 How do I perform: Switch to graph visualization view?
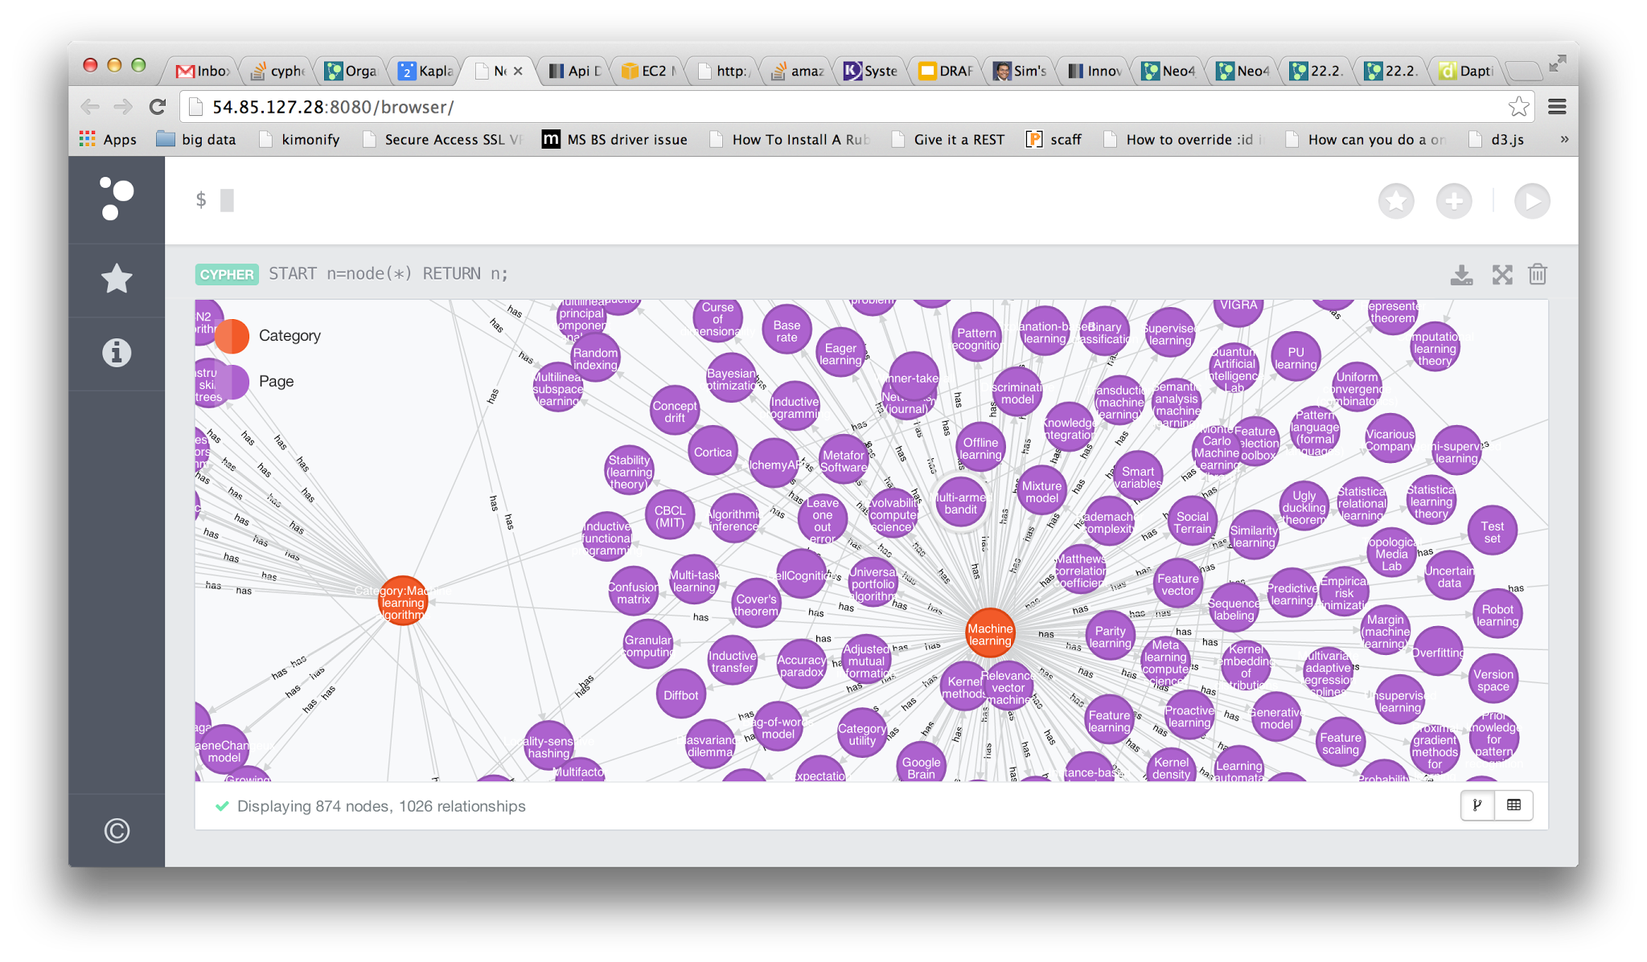[x=1477, y=805]
